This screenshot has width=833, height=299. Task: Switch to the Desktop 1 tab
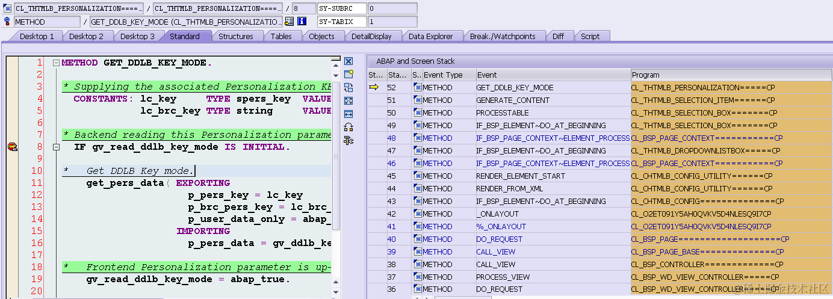coord(37,36)
